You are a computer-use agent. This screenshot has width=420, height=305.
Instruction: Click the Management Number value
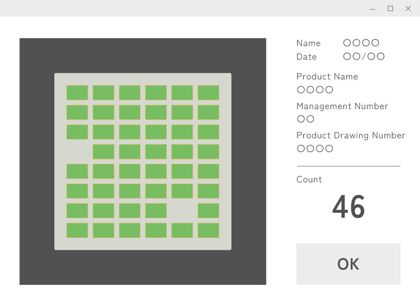pos(306,119)
